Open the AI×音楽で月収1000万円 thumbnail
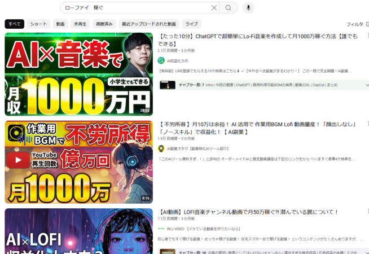Viewport: 369px width, 254px height. 78,74
